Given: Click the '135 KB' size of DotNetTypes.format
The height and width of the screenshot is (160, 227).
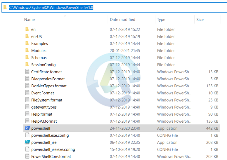Looking at the screenshot, I should pos(212,86).
